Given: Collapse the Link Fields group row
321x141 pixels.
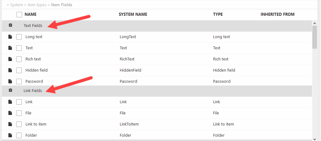Looking at the screenshot, I should click(x=33, y=91).
